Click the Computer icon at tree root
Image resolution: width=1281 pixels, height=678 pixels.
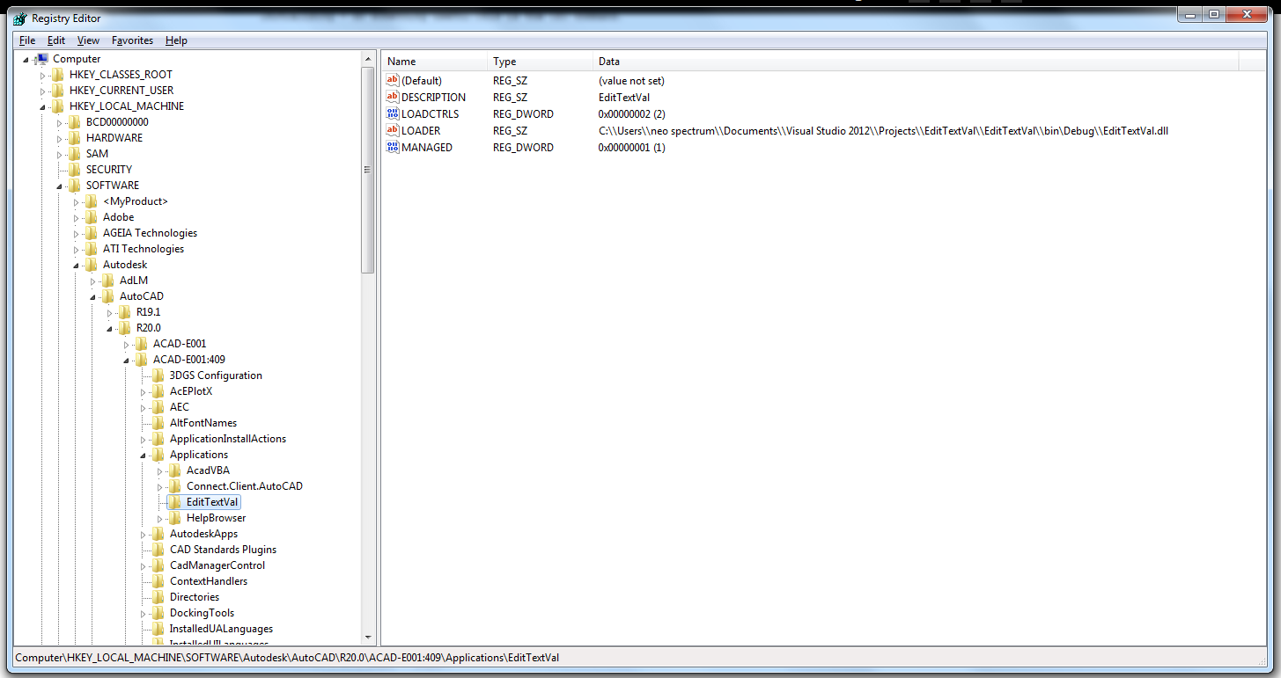[41, 59]
